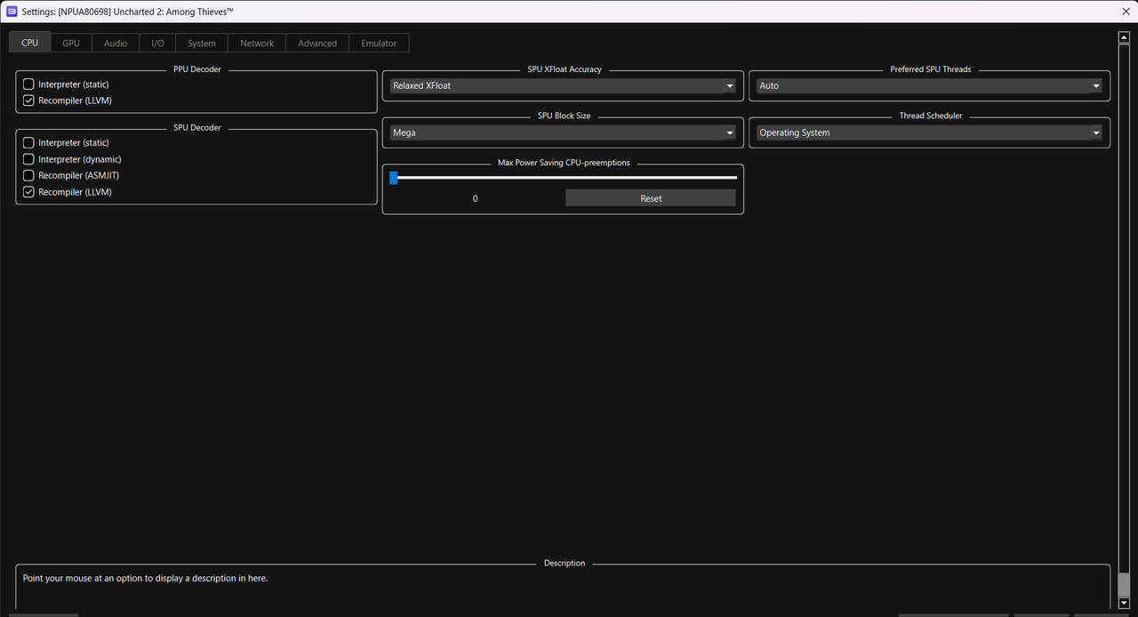Expand the SPU Block Size dropdown

(x=563, y=132)
